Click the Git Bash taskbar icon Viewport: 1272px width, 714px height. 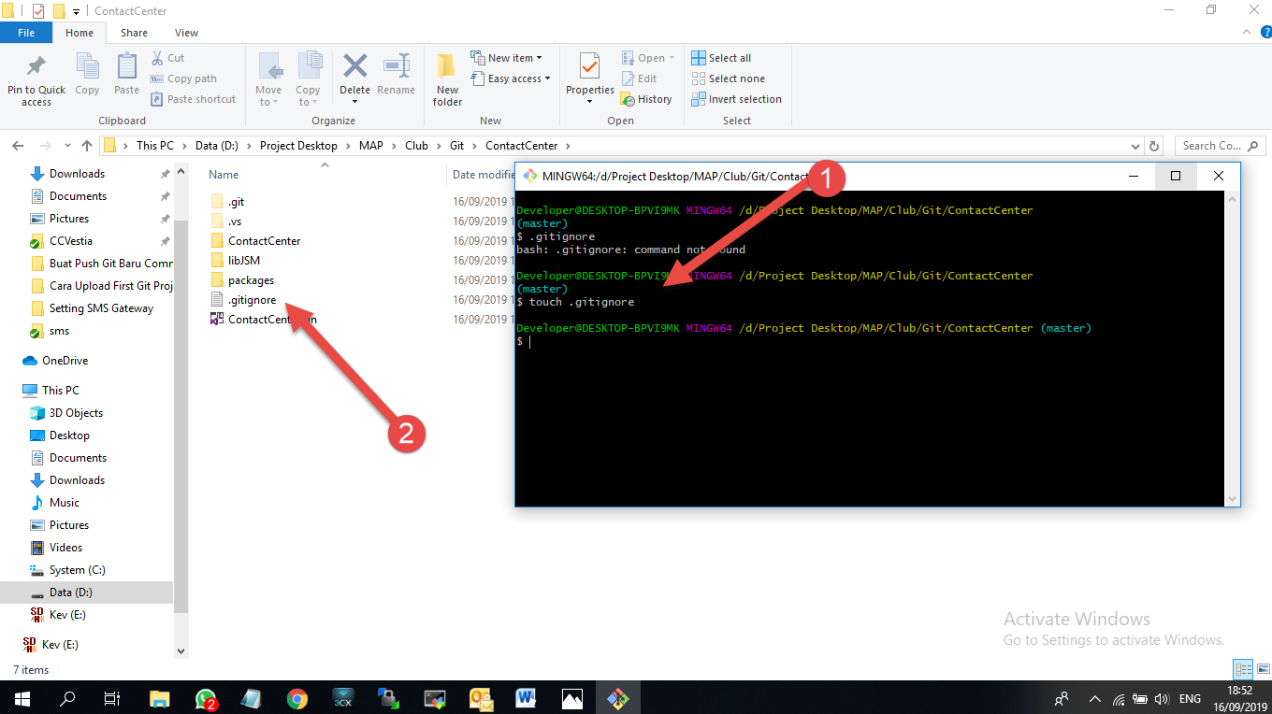(x=617, y=698)
